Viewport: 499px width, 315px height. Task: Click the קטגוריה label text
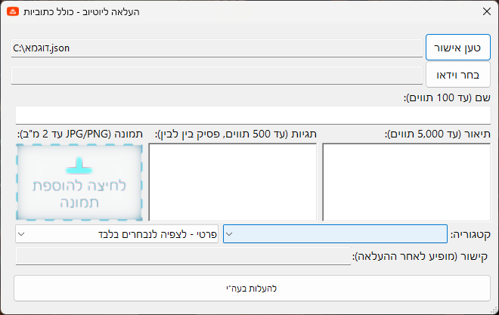tap(470, 234)
